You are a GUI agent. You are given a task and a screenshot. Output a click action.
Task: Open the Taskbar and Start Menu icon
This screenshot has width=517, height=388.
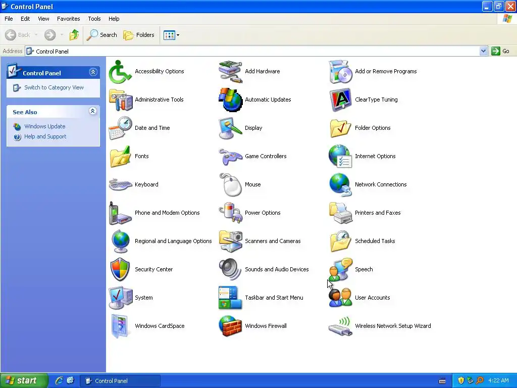click(x=230, y=298)
